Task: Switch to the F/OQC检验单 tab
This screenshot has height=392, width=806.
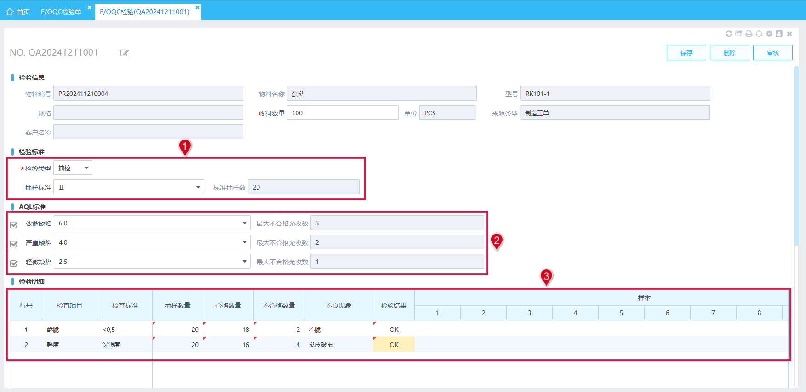Action: tap(61, 11)
